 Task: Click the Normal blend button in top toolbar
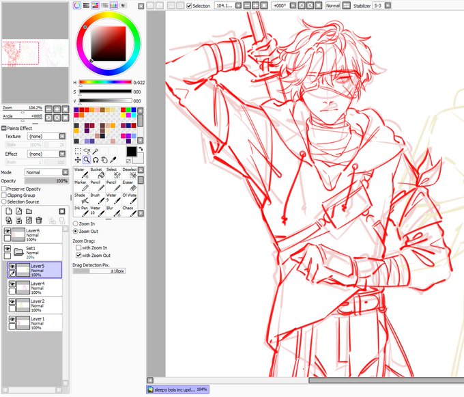pos(333,5)
